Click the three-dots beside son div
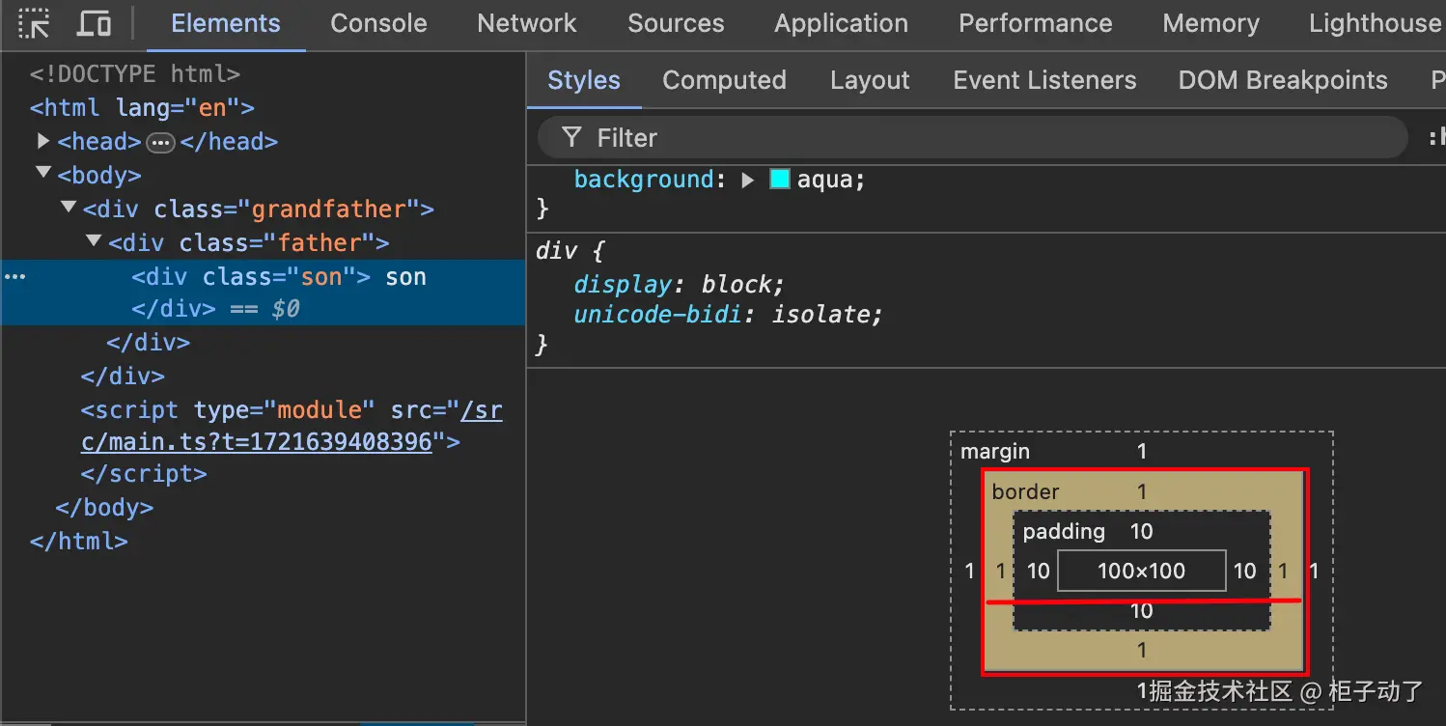Image resolution: width=1446 pixels, height=726 pixels. [14, 277]
